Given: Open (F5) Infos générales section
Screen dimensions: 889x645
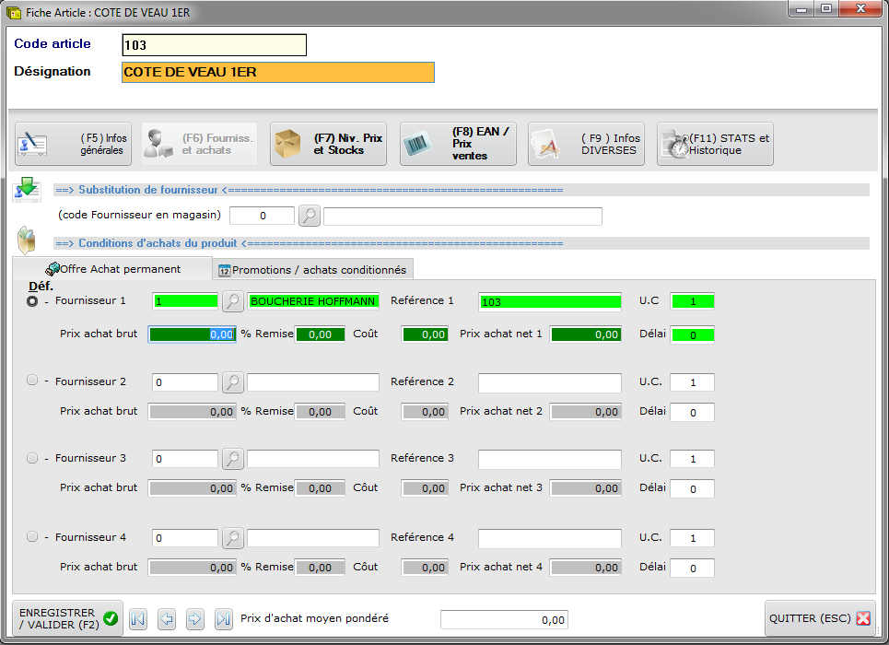Looking at the screenshot, I should 73,145.
